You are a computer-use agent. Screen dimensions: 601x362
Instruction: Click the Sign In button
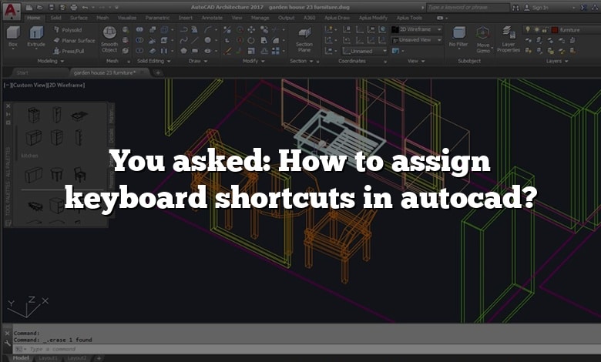[536, 7]
